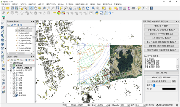
Task: Click the 투명도 slider handle
Action: pyautogui.click(x=154, y=85)
